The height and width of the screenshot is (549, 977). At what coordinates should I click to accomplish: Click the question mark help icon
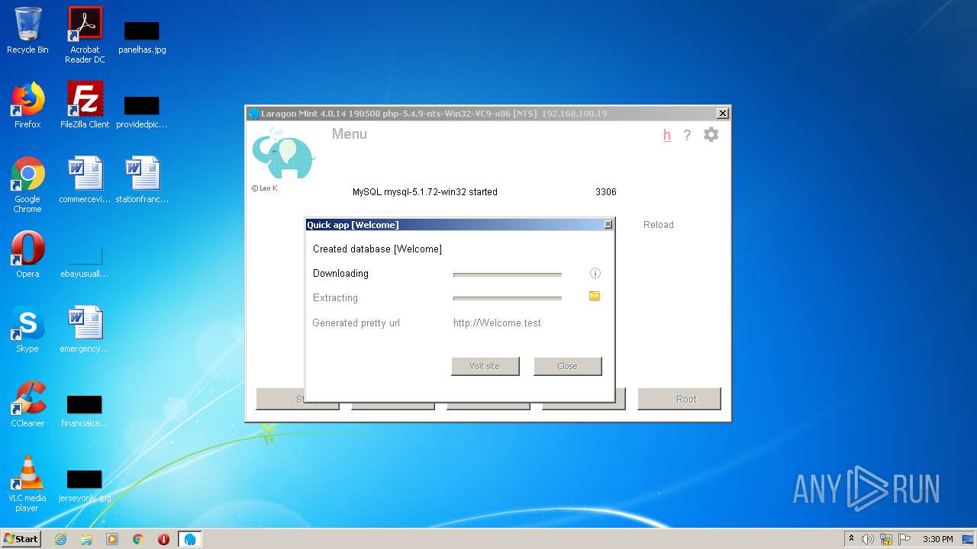[x=687, y=135]
